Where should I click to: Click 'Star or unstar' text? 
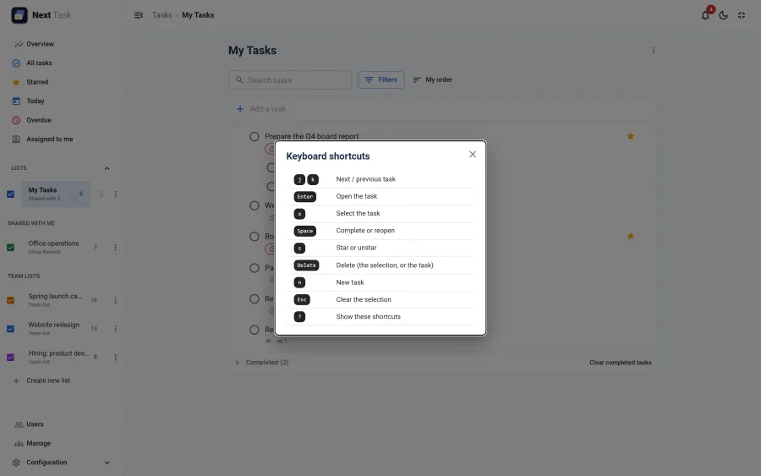(x=356, y=248)
